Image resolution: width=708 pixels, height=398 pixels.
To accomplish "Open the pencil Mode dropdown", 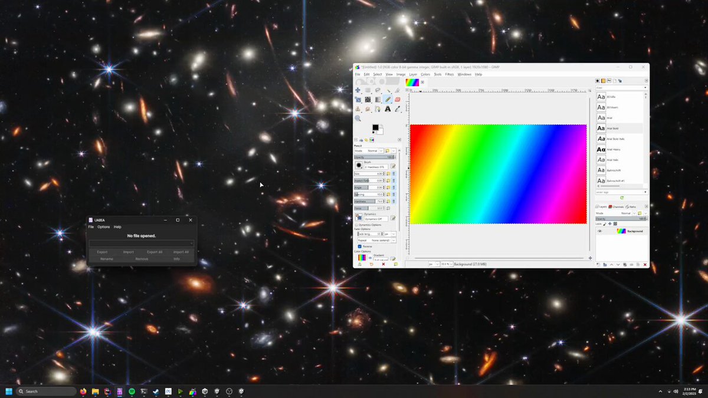I will [x=375, y=151].
